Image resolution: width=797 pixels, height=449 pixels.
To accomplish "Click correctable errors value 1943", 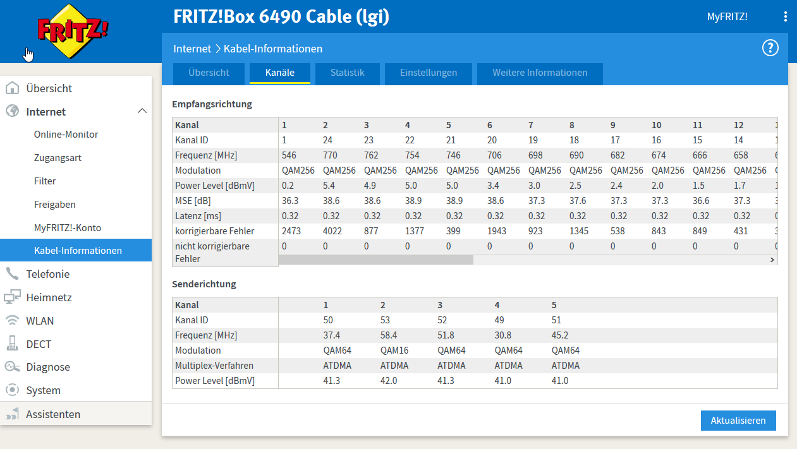I will point(497,231).
